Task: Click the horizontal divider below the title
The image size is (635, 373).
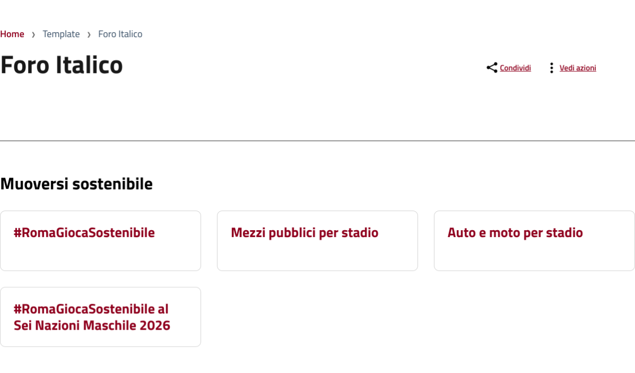Action: click(x=317, y=141)
